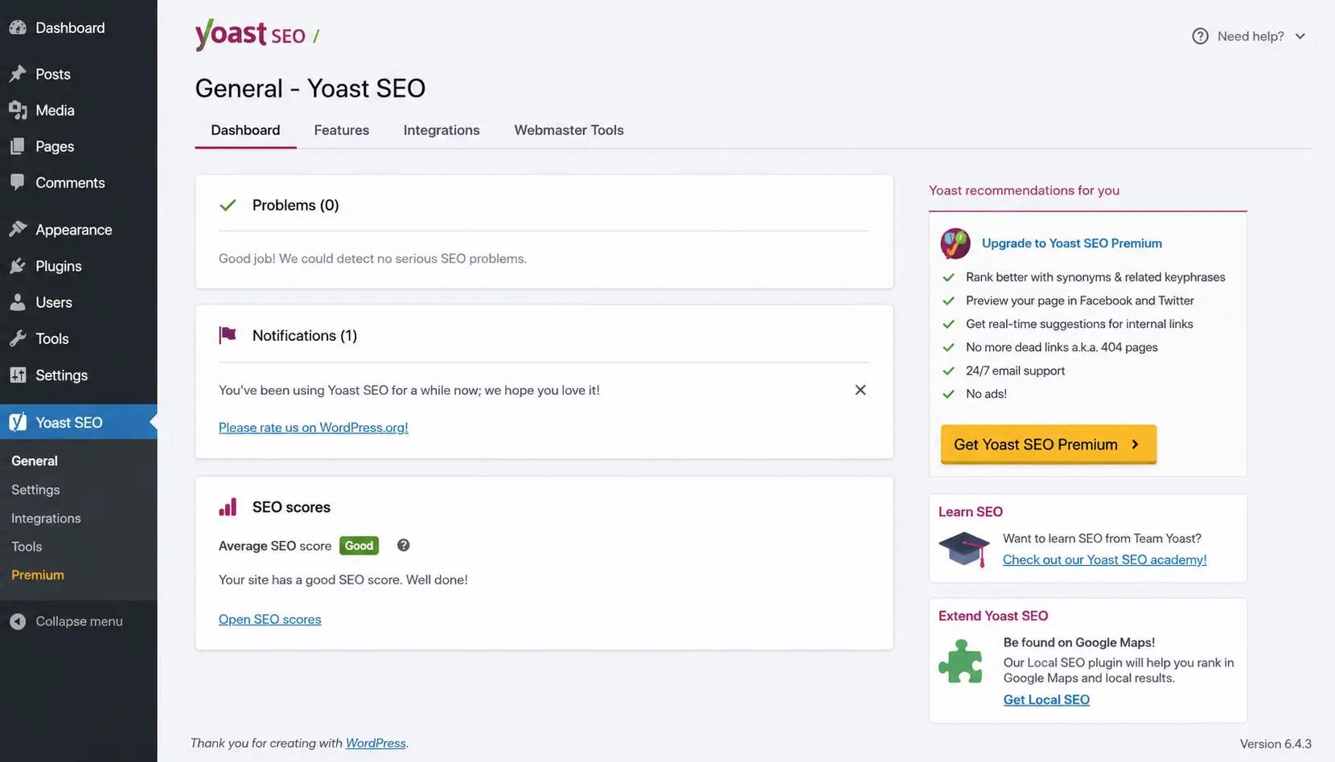Click the Users person icon

coord(18,302)
